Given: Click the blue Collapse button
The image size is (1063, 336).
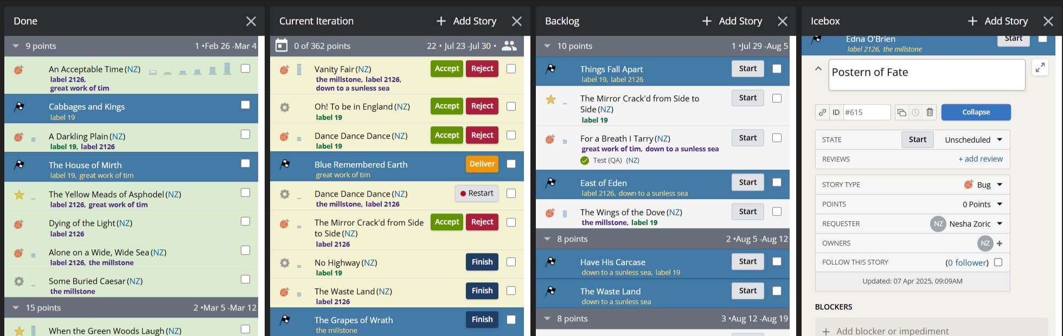Looking at the screenshot, I should pyautogui.click(x=976, y=112).
